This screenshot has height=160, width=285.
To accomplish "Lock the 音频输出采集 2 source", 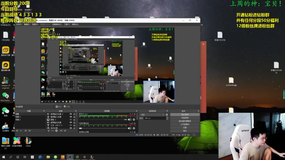I will (74, 114).
